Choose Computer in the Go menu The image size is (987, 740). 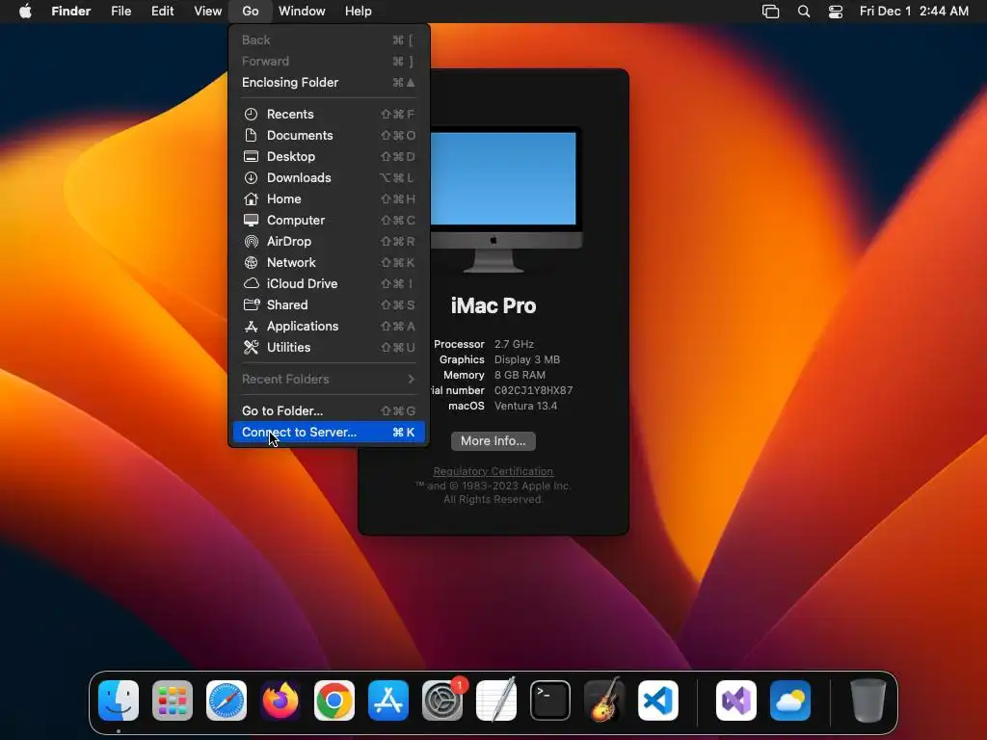[329, 221]
